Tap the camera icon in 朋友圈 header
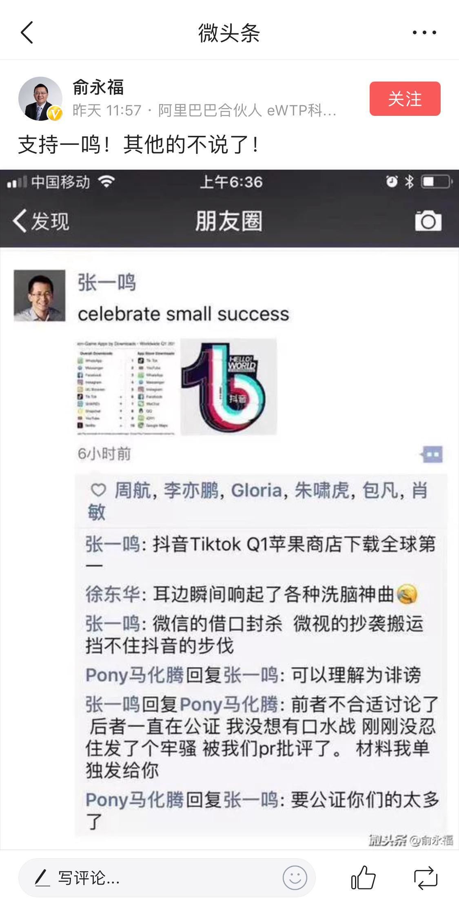This screenshot has width=459, height=921. coord(428,221)
